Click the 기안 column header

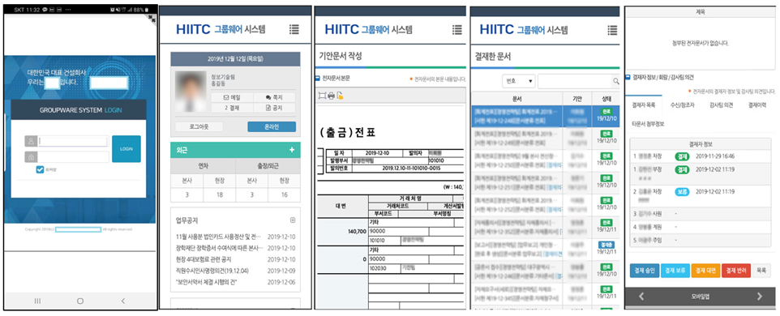point(577,98)
